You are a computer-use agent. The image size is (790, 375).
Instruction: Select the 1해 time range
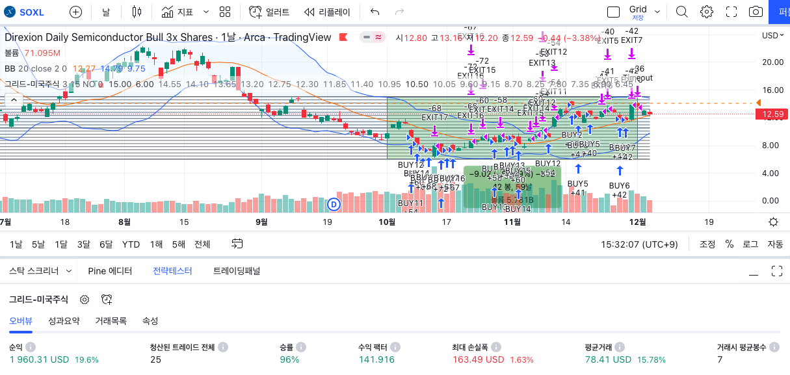pyautogui.click(x=156, y=244)
